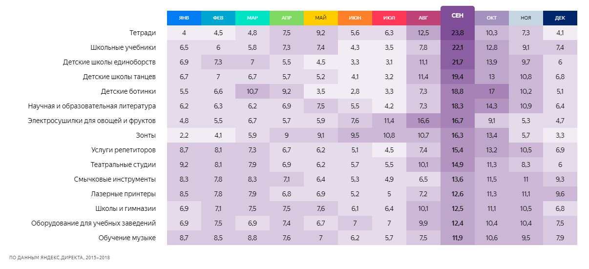Click the Зонты row label
The height and width of the screenshot is (269, 589).
pos(146,135)
